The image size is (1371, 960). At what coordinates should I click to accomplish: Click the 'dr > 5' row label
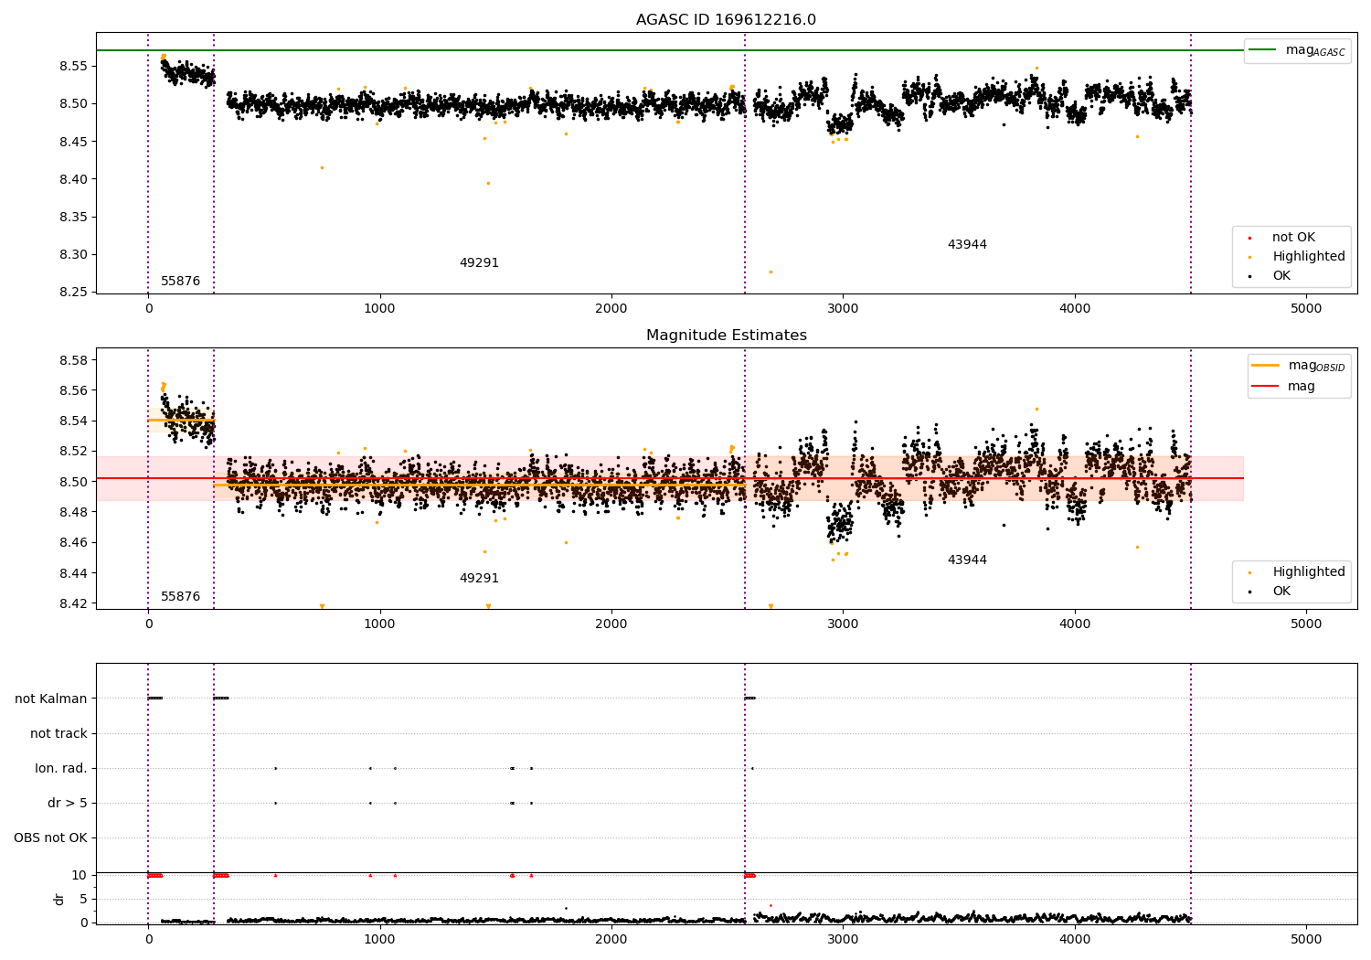[68, 803]
